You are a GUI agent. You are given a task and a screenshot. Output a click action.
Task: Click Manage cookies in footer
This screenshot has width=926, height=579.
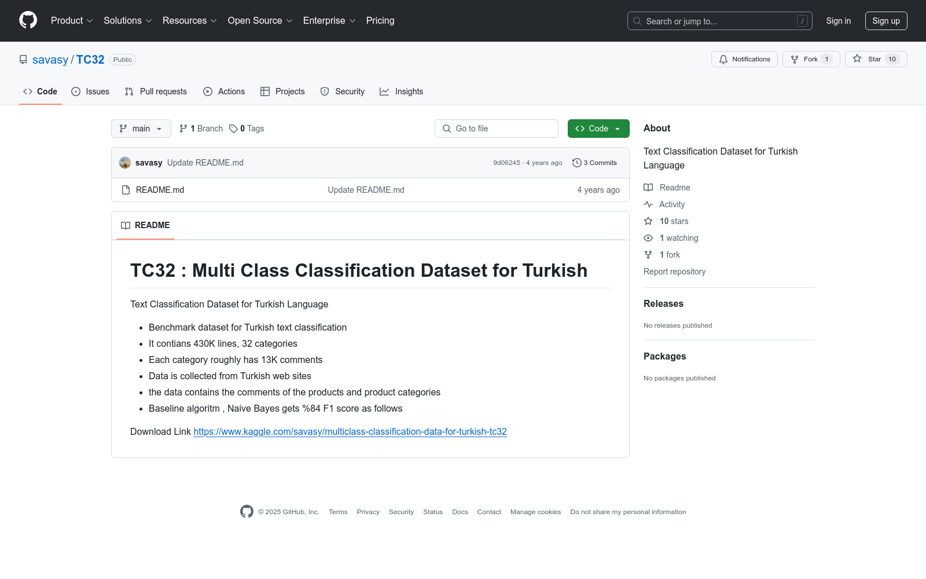tap(535, 512)
